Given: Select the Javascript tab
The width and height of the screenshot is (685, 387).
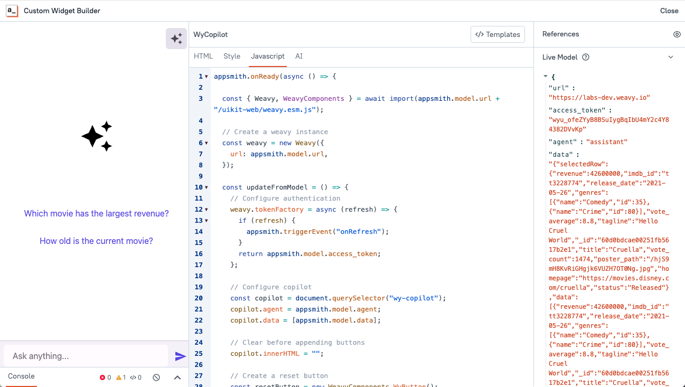Looking at the screenshot, I should tap(268, 56).
